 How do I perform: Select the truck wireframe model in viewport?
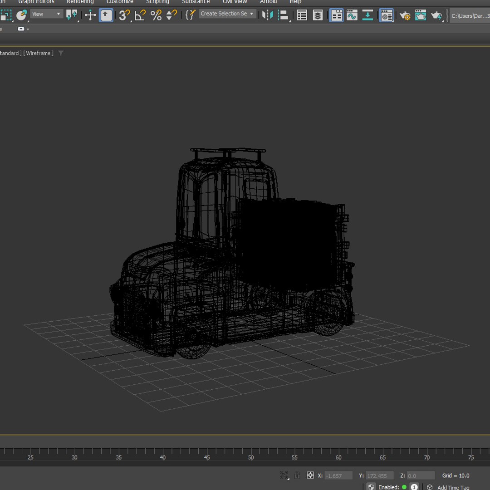click(x=232, y=254)
